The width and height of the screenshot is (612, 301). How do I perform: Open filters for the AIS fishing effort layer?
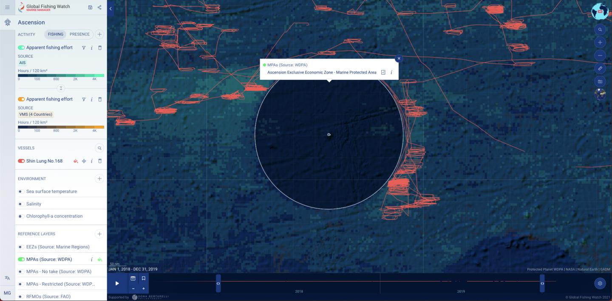coord(83,48)
